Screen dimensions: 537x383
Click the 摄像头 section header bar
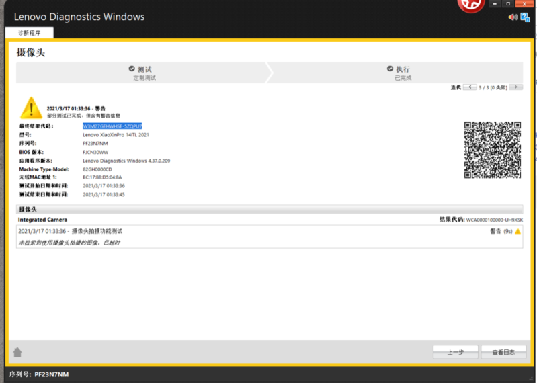[x=270, y=209]
